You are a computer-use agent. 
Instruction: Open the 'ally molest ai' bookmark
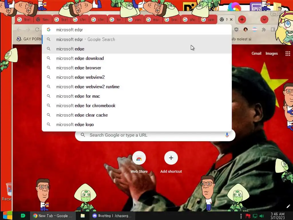click(241, 39)
